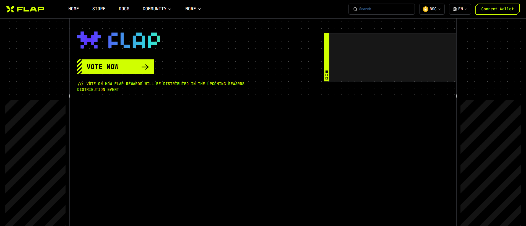Click the VOTE NOW button
Image resolution: width=526 pixels, height=226 pixels.
116,67
